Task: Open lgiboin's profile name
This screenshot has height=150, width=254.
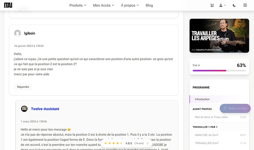Action: coord(30,33)
